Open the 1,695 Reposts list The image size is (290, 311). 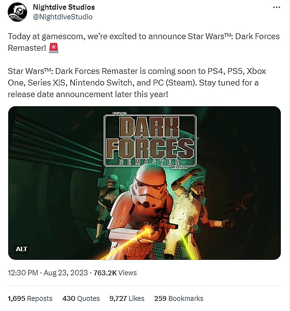(x=30, y=298)
